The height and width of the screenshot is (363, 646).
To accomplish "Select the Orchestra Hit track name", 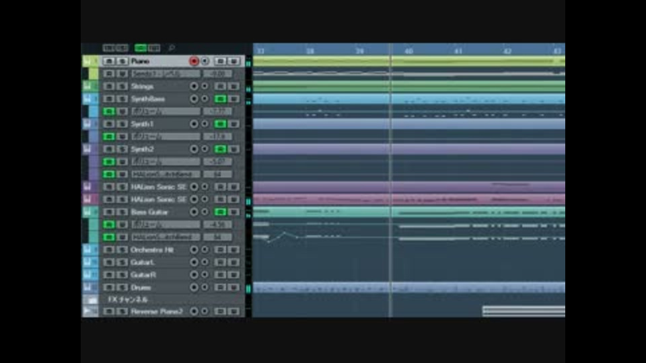I will 152,249.
